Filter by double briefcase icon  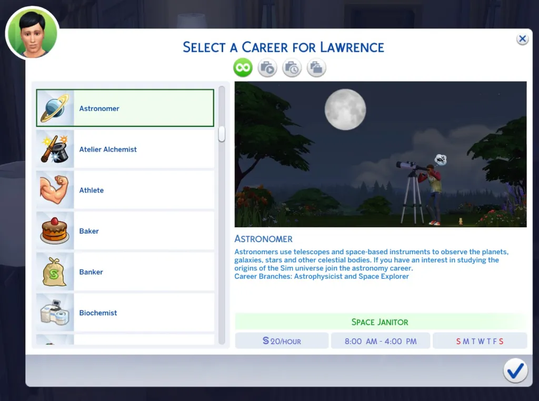click(316, 68)
